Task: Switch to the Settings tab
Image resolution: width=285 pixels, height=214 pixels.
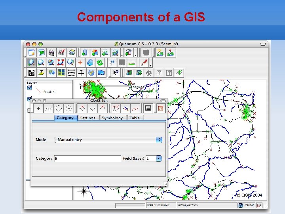Action: click(x=88, y=118)
